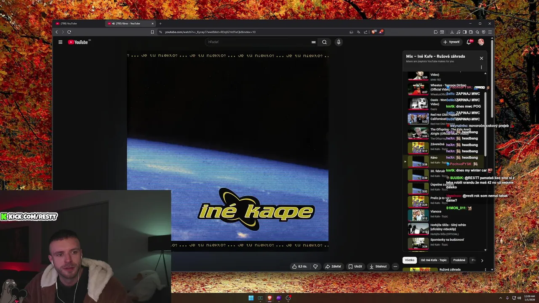
Task: Toggle the browser sidebar panel
Action: point(464,32)
